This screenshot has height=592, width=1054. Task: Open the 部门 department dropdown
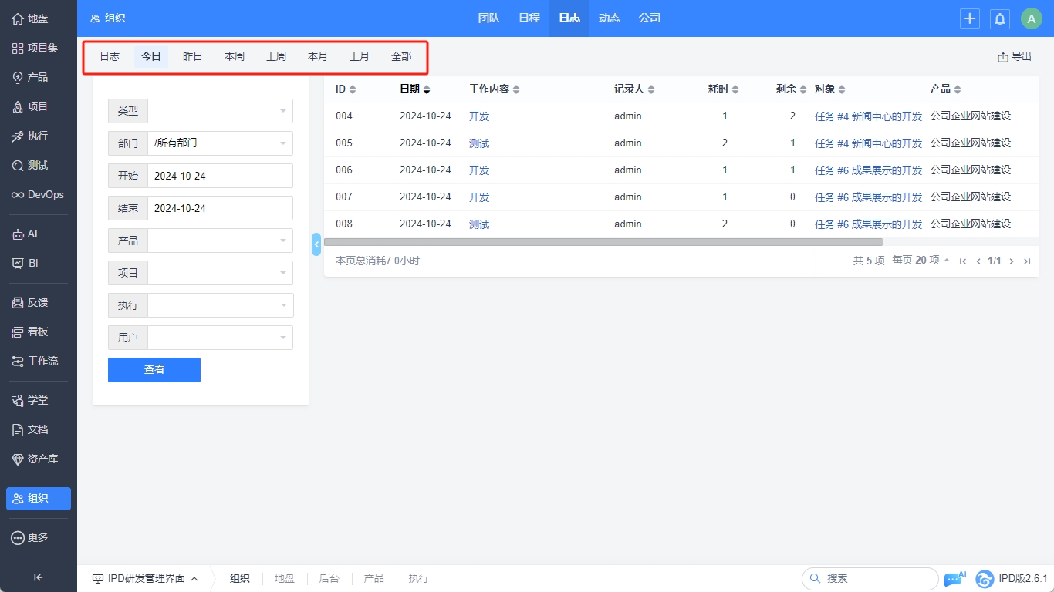[220, 143]
